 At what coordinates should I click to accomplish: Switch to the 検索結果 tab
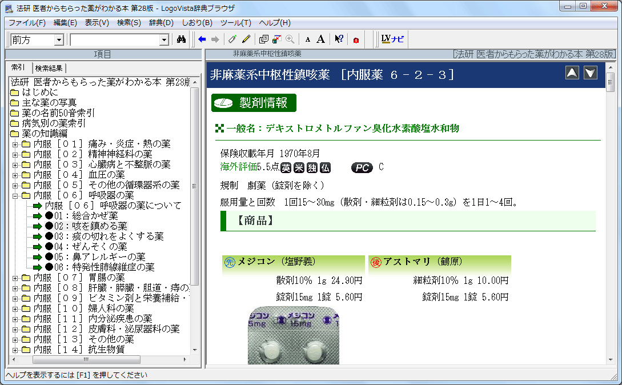click(x=50, y=68)
